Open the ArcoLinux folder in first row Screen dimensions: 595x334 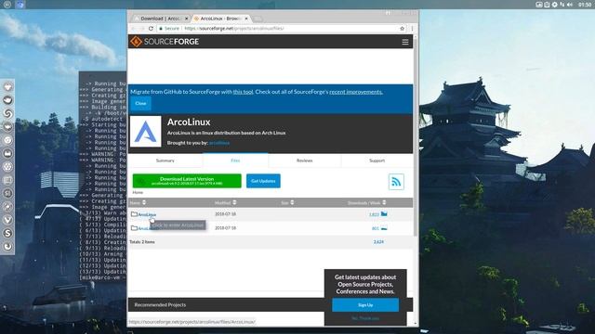[147, 214]
